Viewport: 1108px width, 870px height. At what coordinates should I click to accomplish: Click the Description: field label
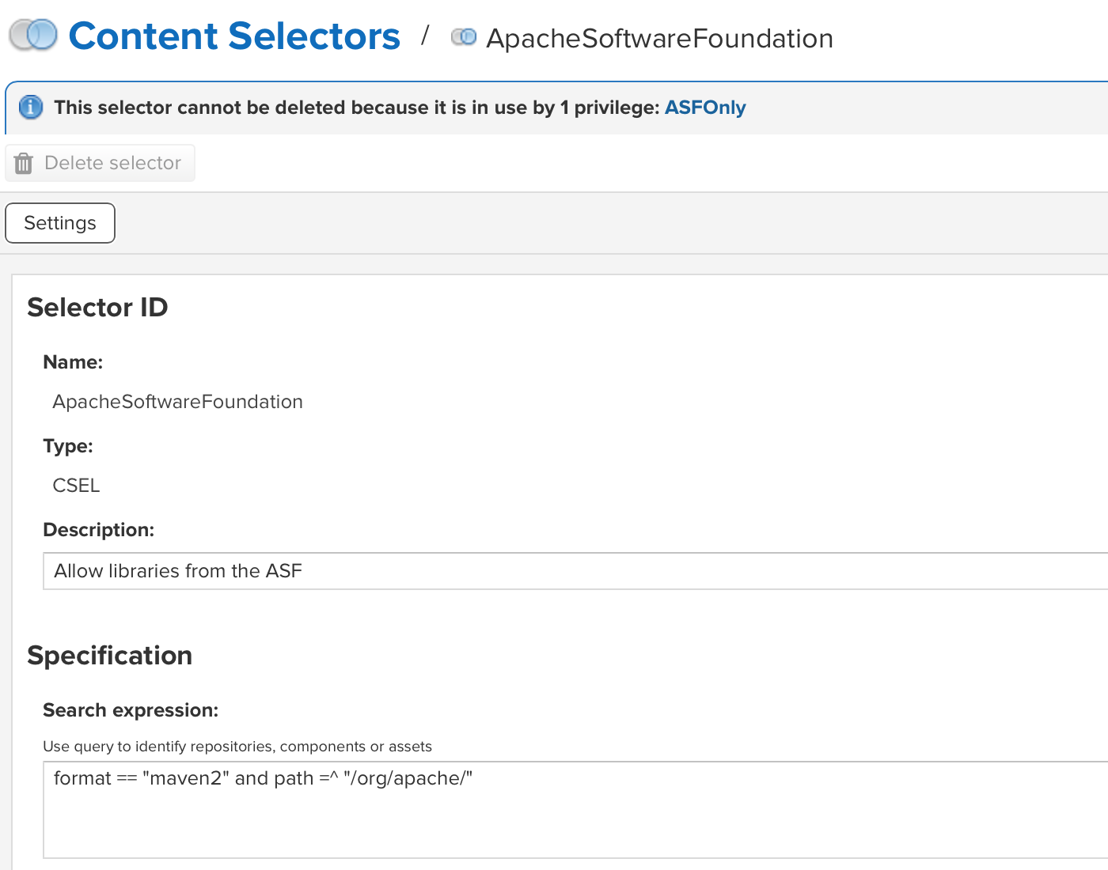(x=99, y=530)
